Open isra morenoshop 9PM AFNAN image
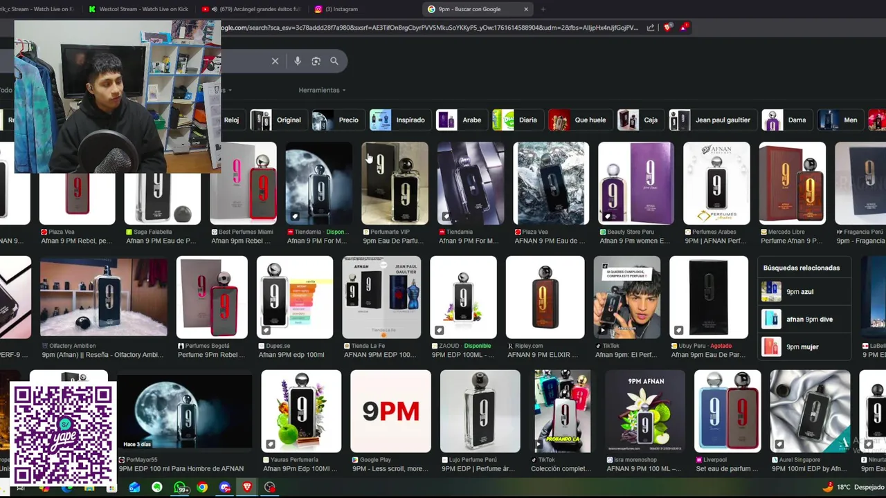Screen dimensions: 886x498 [644, 412]
